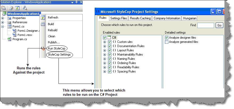Click the Properties toolbar icon in Solution Explorer
The image size is (234, 109).
click(x=3, y=8)
